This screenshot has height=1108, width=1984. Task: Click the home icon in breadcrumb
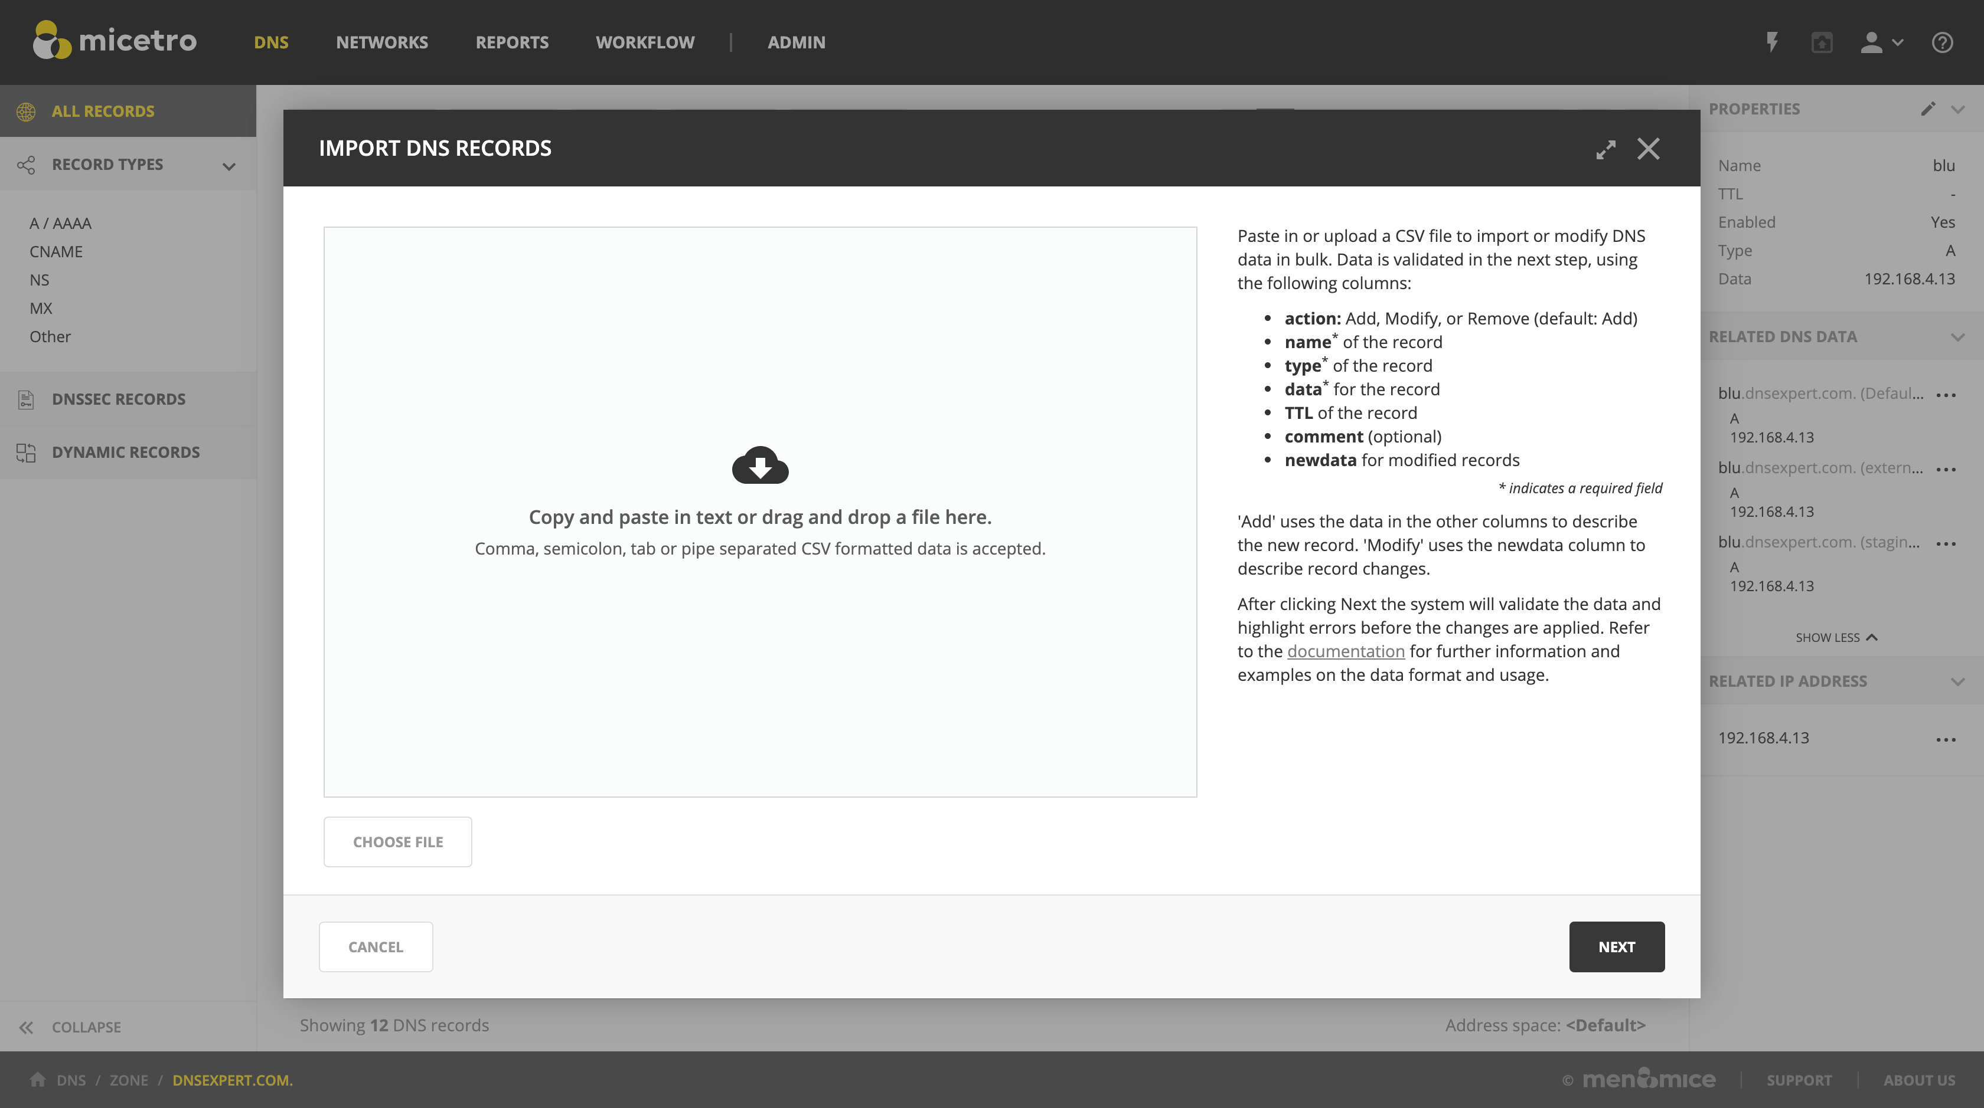click(37, 1080)
